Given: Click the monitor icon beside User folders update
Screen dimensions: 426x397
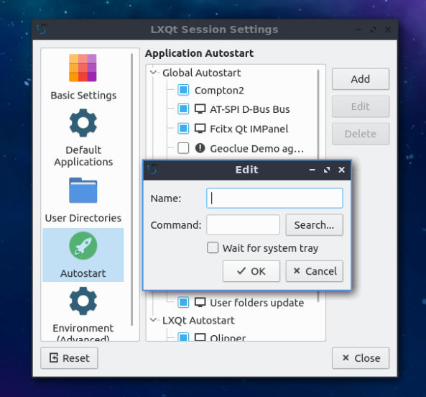Looking at the screenshot, I should (x=200, y=302).
